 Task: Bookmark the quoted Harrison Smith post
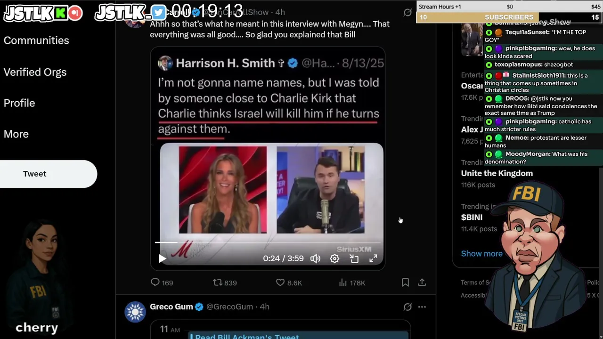click(x=405, y=282)
